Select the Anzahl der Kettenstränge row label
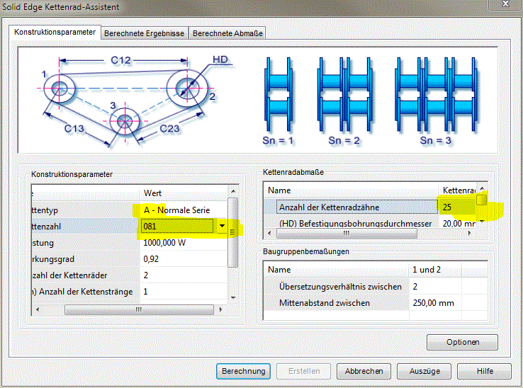This screenshot has height=388, width=523. click(x=85, y=292)
